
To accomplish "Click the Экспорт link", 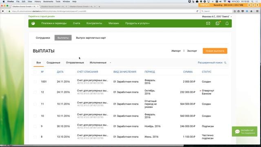I will click(x=192, y=51).
